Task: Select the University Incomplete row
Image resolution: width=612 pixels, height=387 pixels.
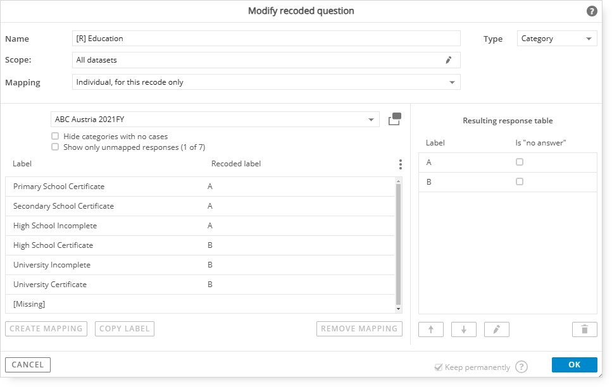Action: [x=200, y=265]
